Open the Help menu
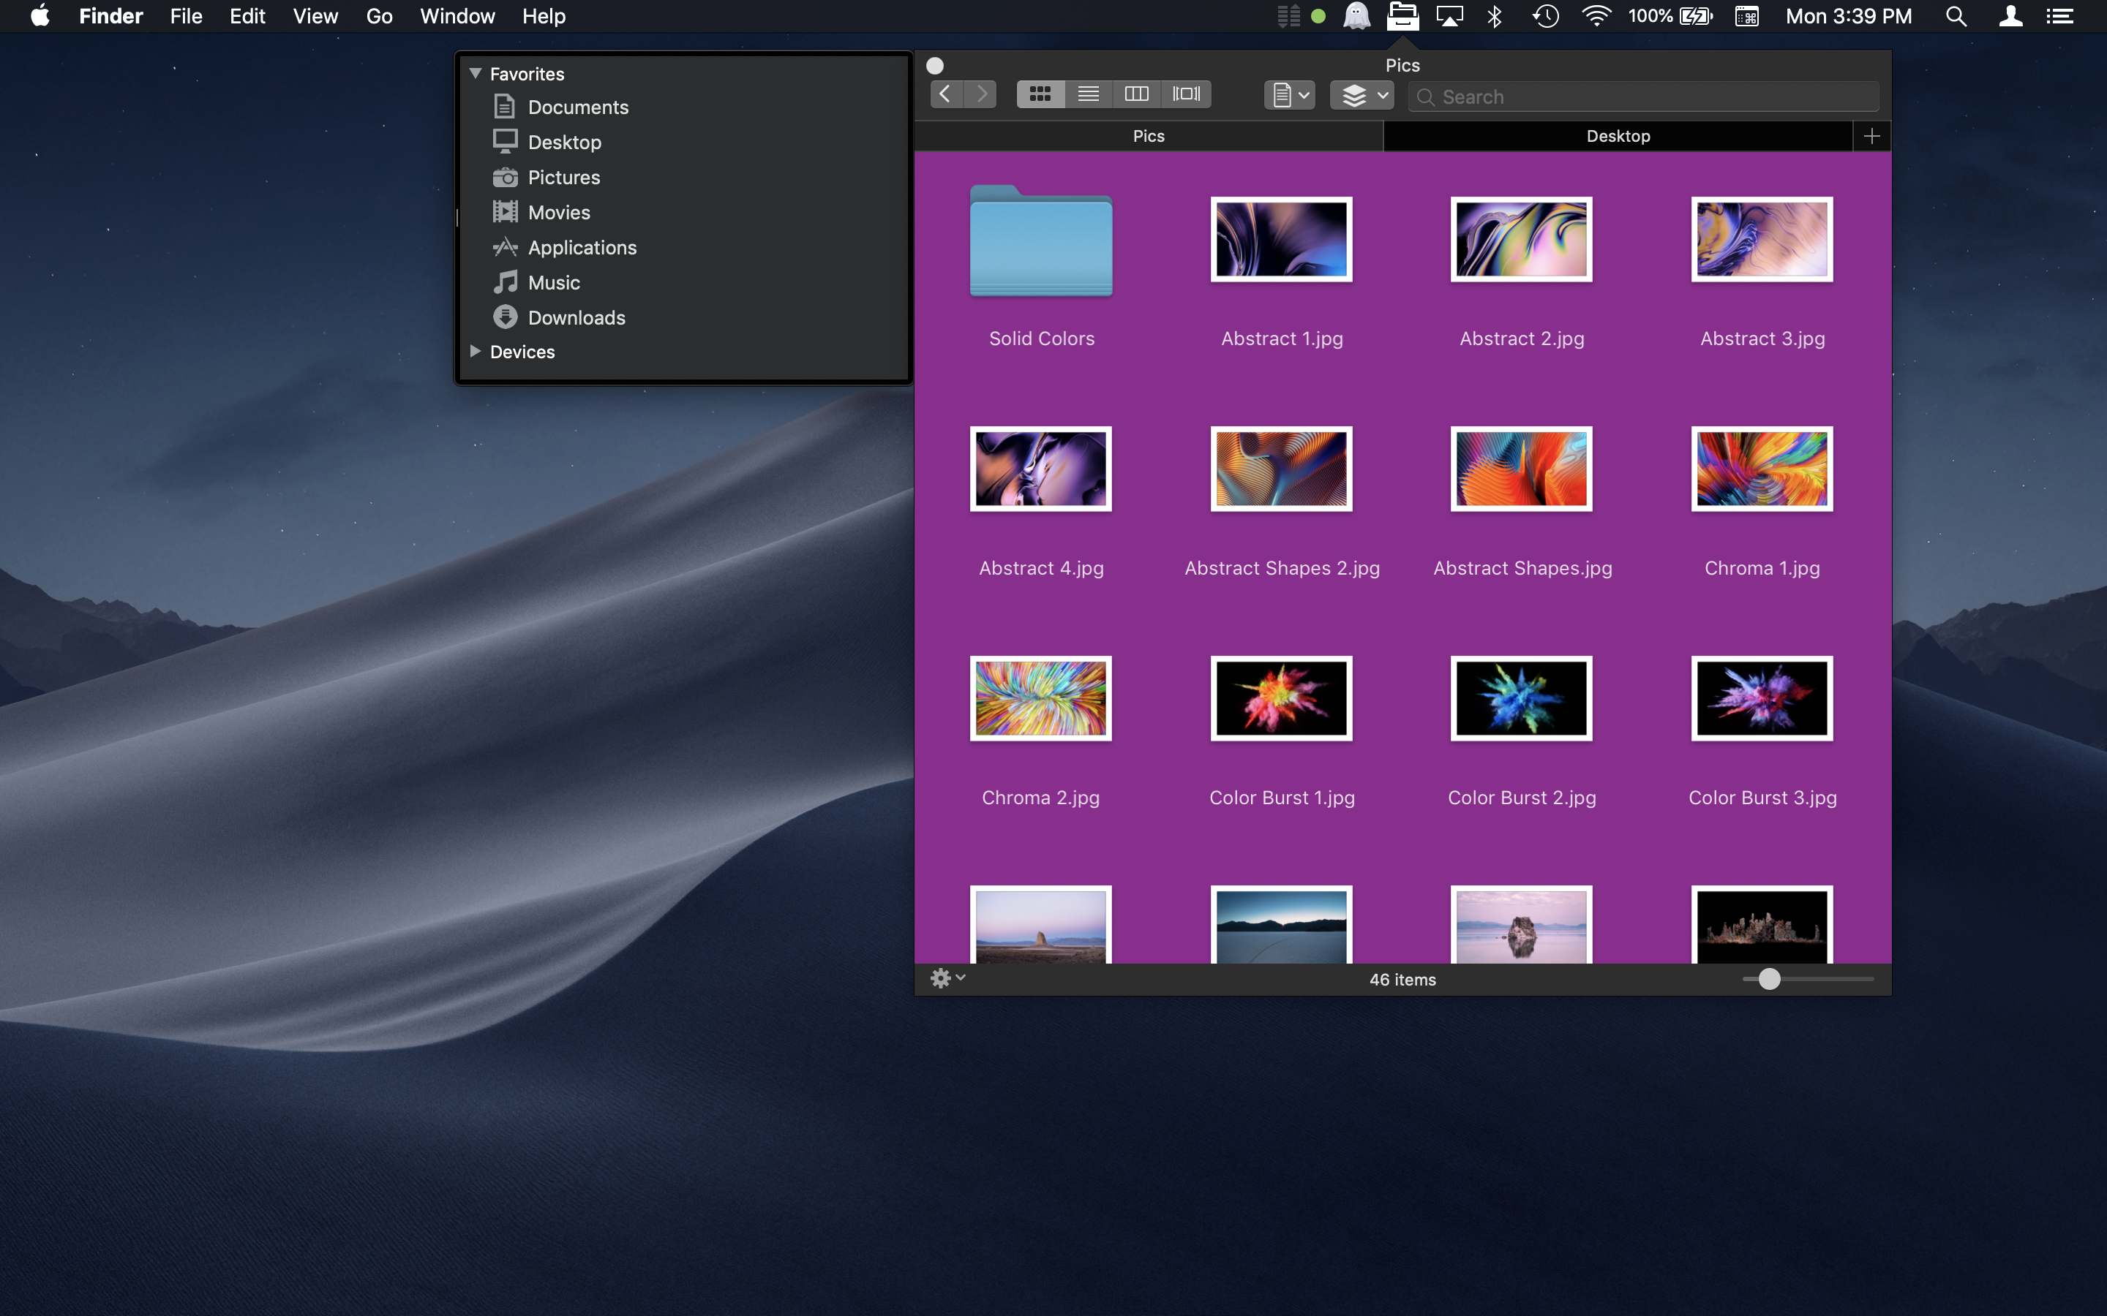 [544, 15]
